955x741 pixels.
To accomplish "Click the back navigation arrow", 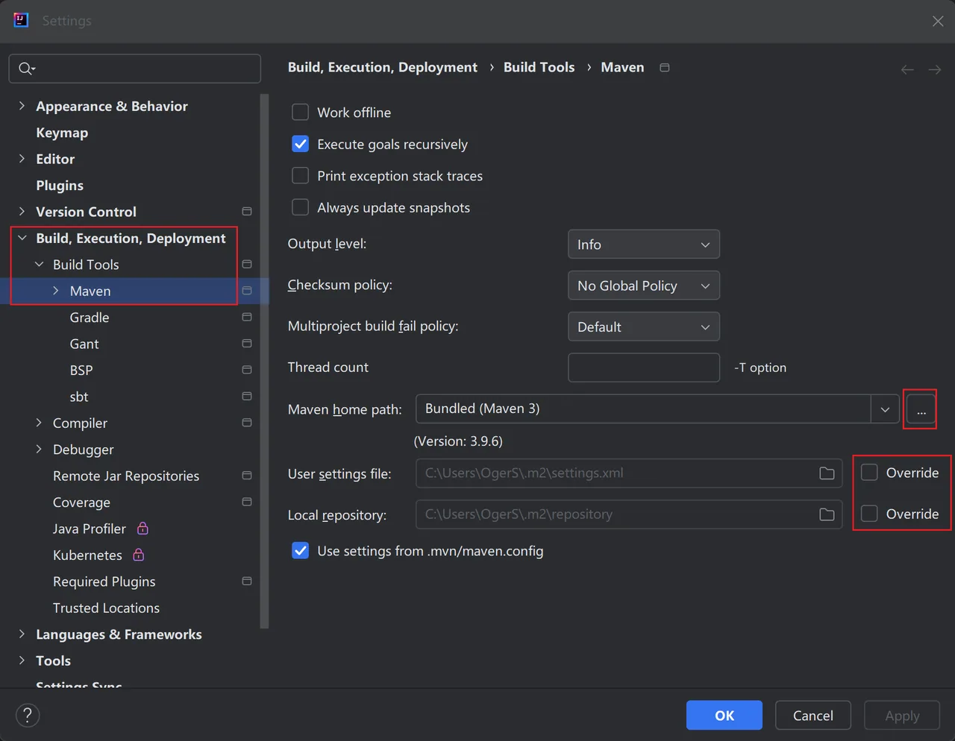I will pyautogui.click(x=907, y=69).
